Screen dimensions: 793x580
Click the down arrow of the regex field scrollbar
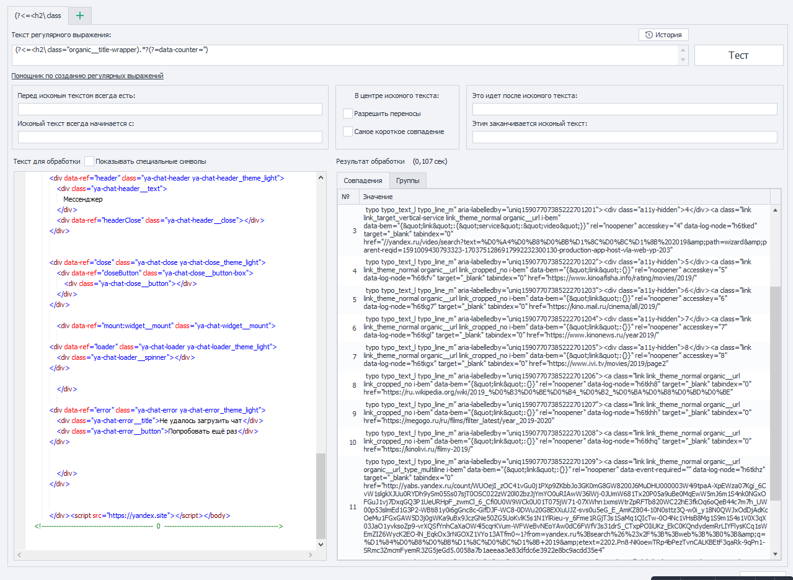click(684, 60)
